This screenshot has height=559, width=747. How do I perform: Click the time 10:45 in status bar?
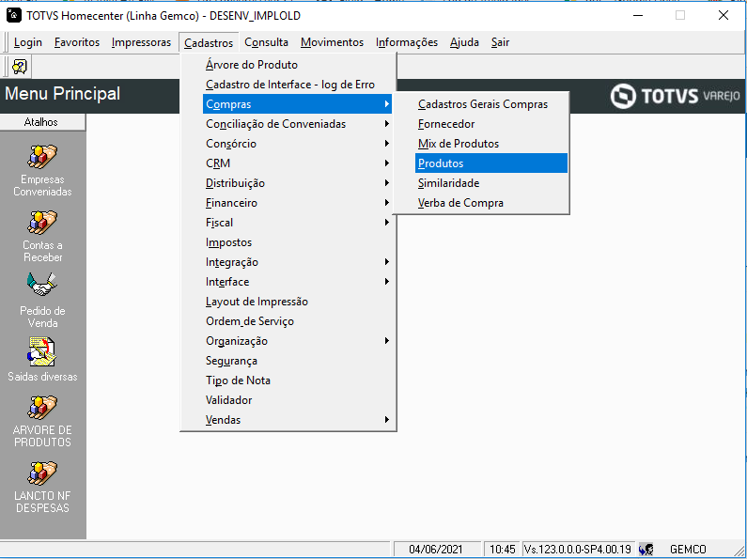(x=502, y=549)
